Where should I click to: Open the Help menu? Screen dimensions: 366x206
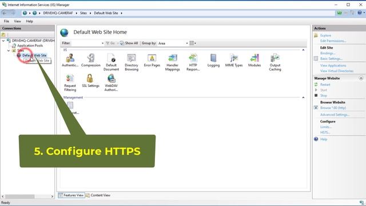pyautogui.click(x=29, y=21)
